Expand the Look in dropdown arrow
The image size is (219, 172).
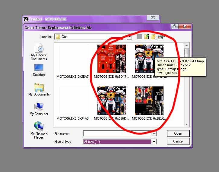(129, 37)
